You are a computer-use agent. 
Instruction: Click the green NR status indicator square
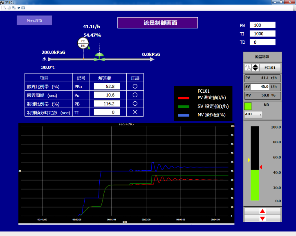248,106
